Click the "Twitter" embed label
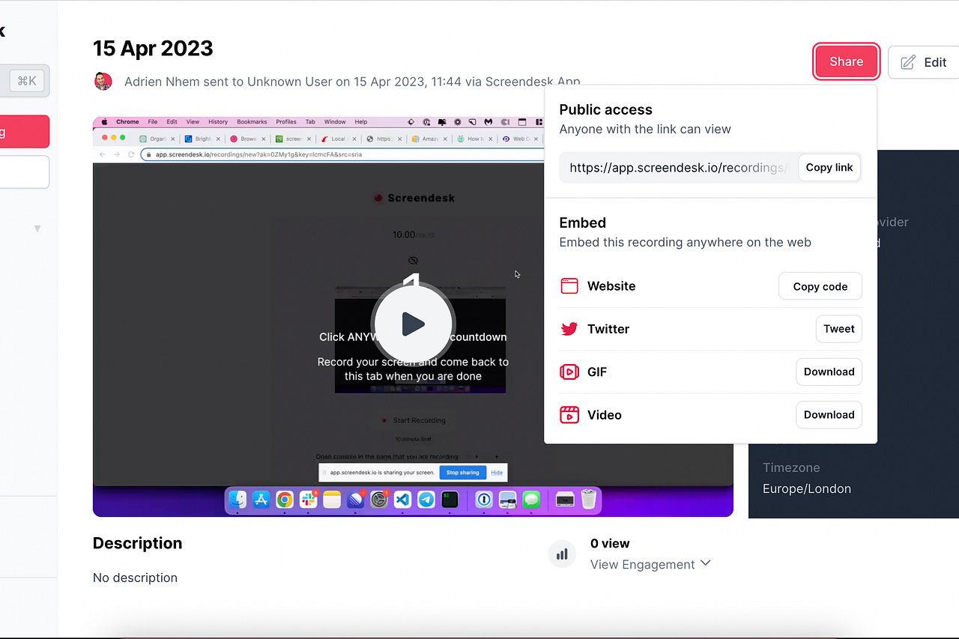 point(608,329)
